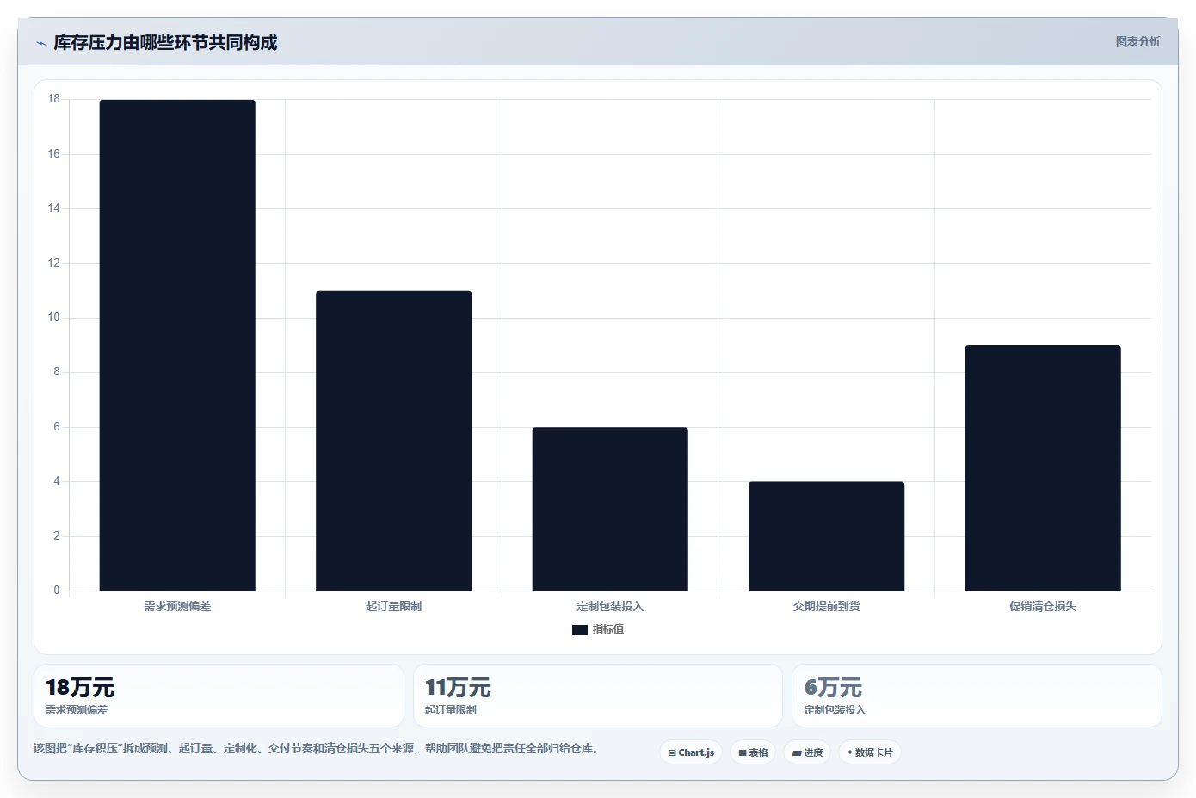The width and height of the screenshot is (1196, 798).
Task: Click the x-axis label 定制包装投入
Action: pyautogui.click(x=610, y=606)
